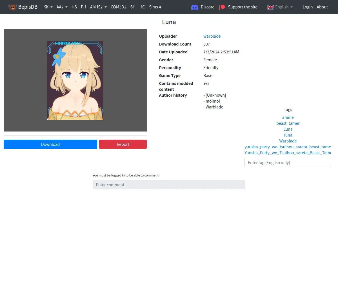The width and height of the screenshot is (338, 281).
Task: Open the HC section
Action: point(142,7)
